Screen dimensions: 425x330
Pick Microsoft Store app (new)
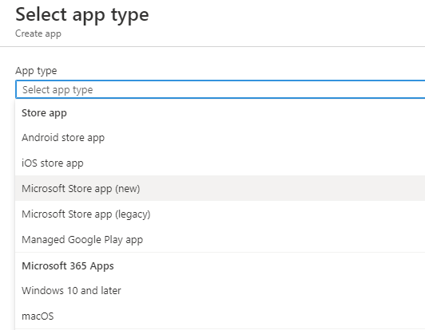(x=220, y=188)
